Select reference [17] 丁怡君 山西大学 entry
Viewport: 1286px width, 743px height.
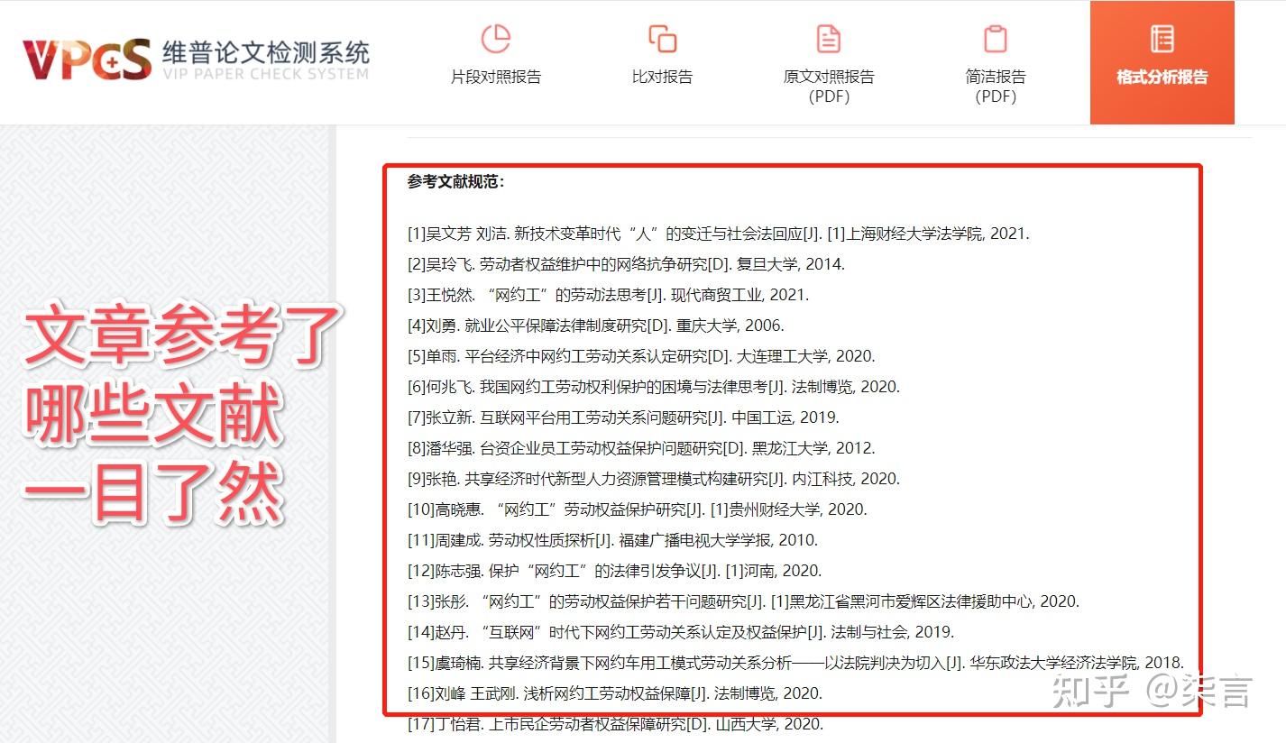coord(614,724)
